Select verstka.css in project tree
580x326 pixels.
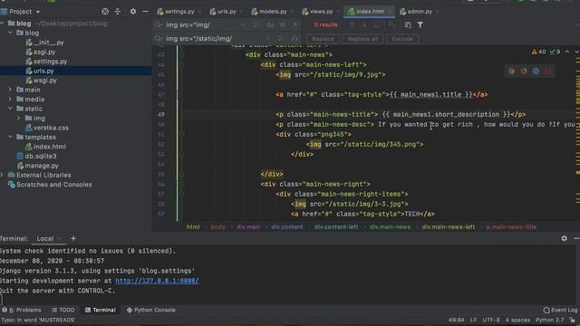[x=46, y=128]
